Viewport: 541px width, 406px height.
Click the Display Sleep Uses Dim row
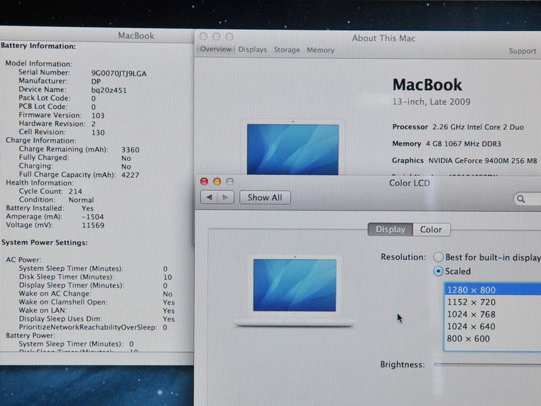click(x=97, y=319)
